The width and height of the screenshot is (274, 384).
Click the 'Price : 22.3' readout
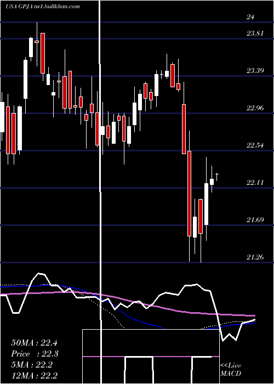tap(35, 354)
